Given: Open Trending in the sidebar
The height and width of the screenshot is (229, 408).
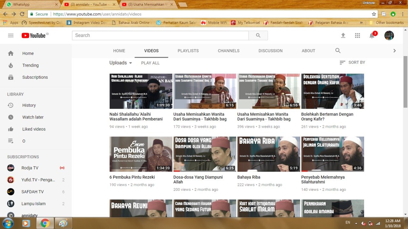Looking at the screenshot, I should pyautogui.click(x=30, y=65).
